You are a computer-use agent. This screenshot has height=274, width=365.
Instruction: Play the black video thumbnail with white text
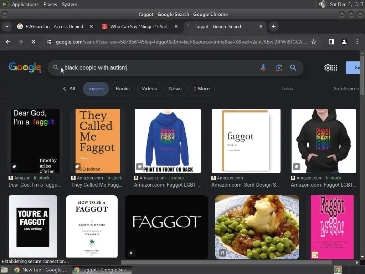(166, 227)
